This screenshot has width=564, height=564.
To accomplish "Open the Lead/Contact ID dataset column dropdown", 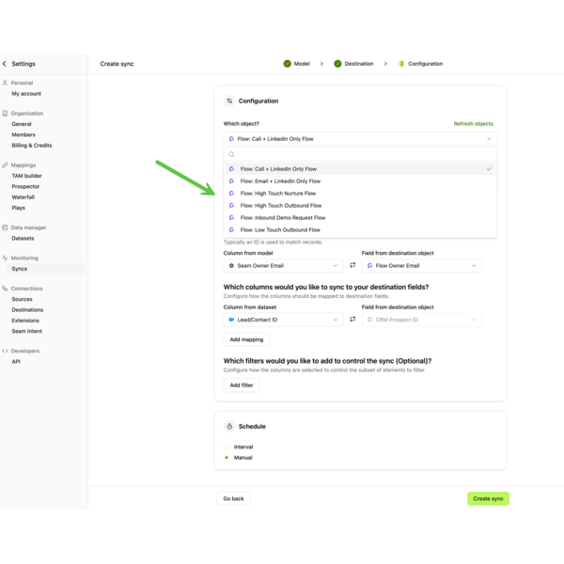I will point(283,320).
